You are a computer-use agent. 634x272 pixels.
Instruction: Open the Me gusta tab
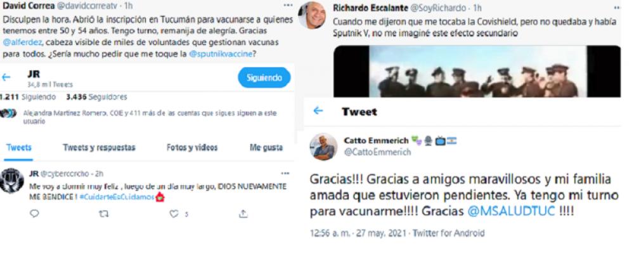coord(266,148)
